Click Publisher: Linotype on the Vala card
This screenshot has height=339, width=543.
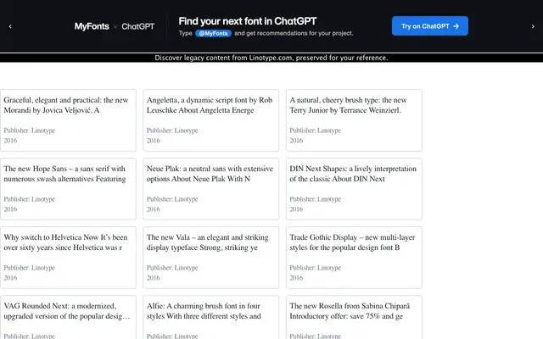(x=172, y=268)
